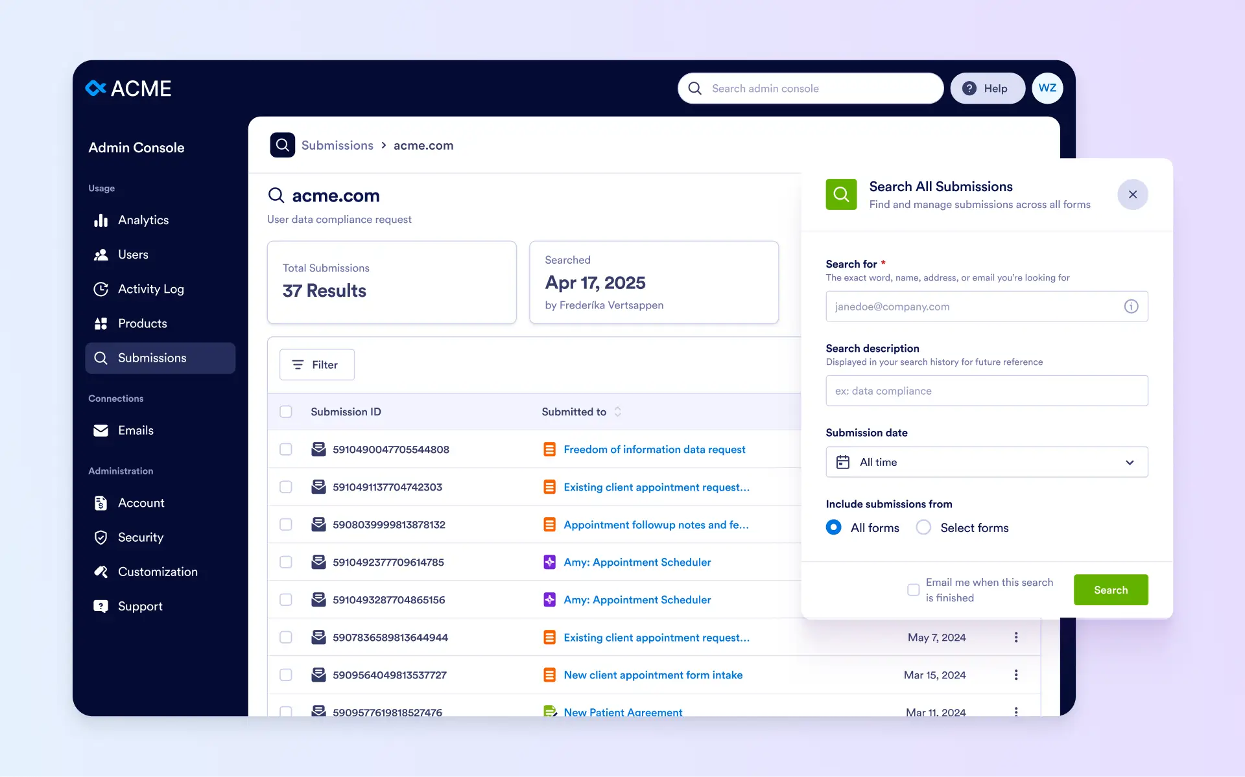Open Freedom of information data request link
Image resolution: width=1245 pixels, height=777 pixels.
pyautogui.click(x=654, y=449)
